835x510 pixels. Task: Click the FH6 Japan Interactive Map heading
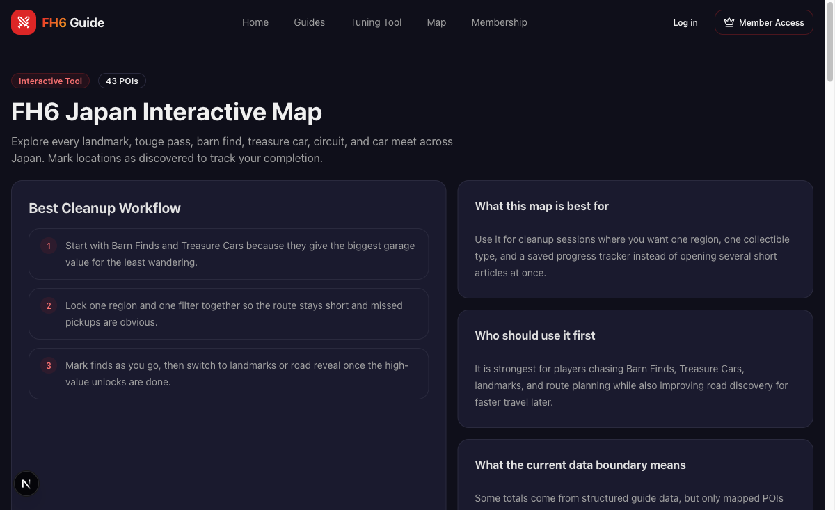pos(166,112)
